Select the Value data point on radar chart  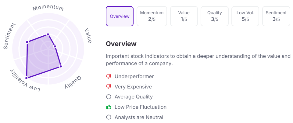[x=55, y=46]
